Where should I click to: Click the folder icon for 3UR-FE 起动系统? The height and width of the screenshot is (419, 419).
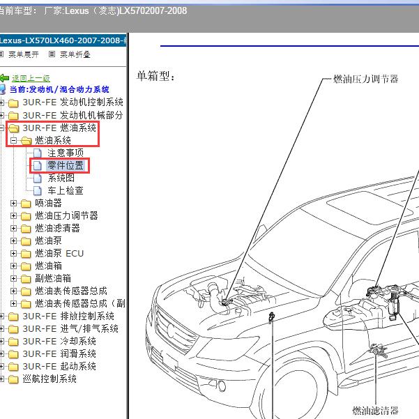click(13, 367)
